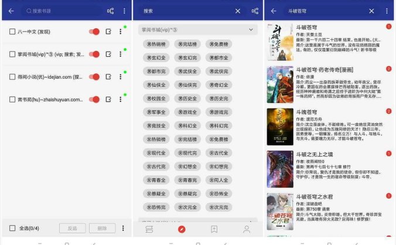
Task: Disable the 八一中文 source switch
Action: [x=94, y=32]
